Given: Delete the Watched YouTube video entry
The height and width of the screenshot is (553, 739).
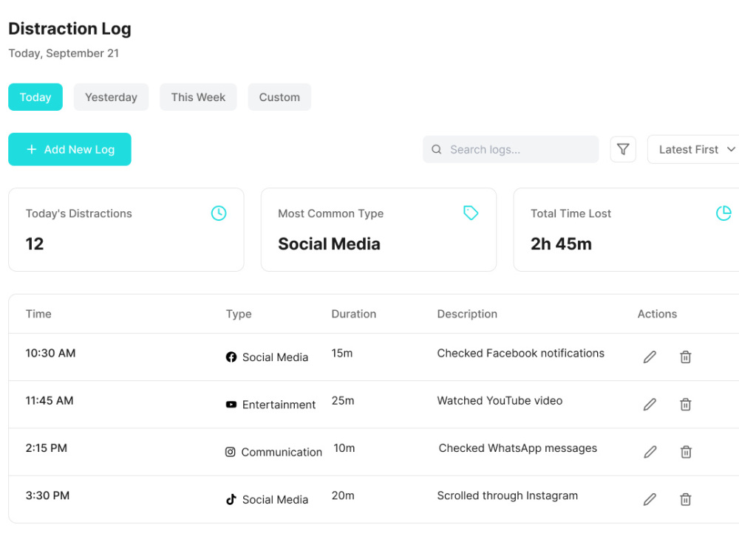Looking at the screenshot, I should (685, 404).
